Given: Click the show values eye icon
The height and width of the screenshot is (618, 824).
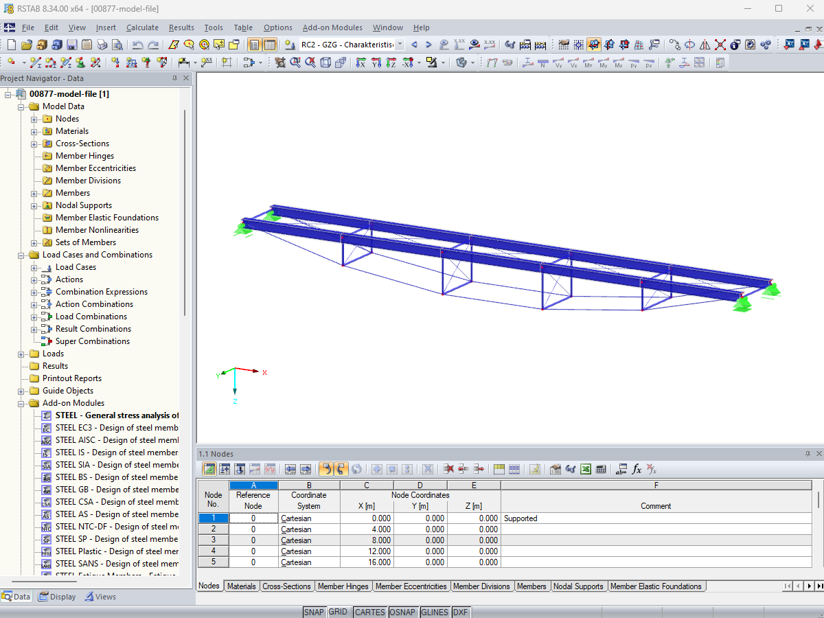Looking at the screenshot, I should click(474, 45).
